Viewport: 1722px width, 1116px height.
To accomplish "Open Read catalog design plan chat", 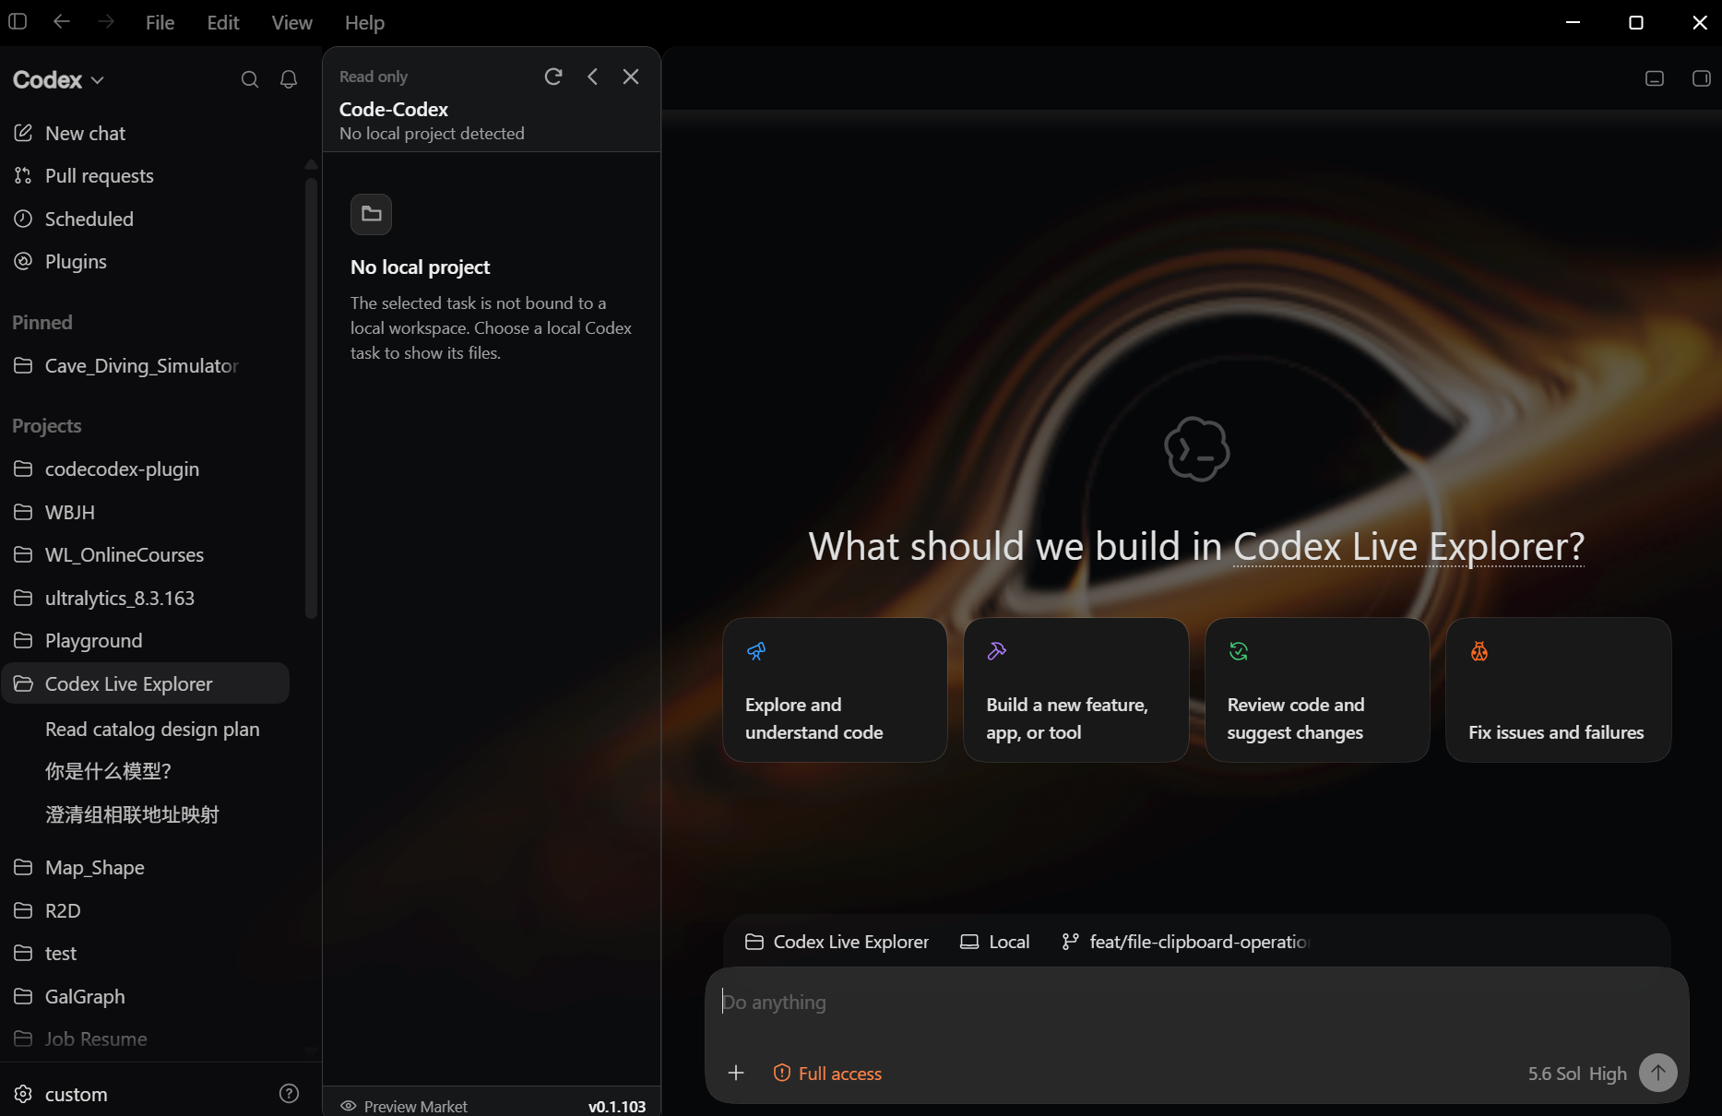I will pyautogui.click(x=152, y=730).
